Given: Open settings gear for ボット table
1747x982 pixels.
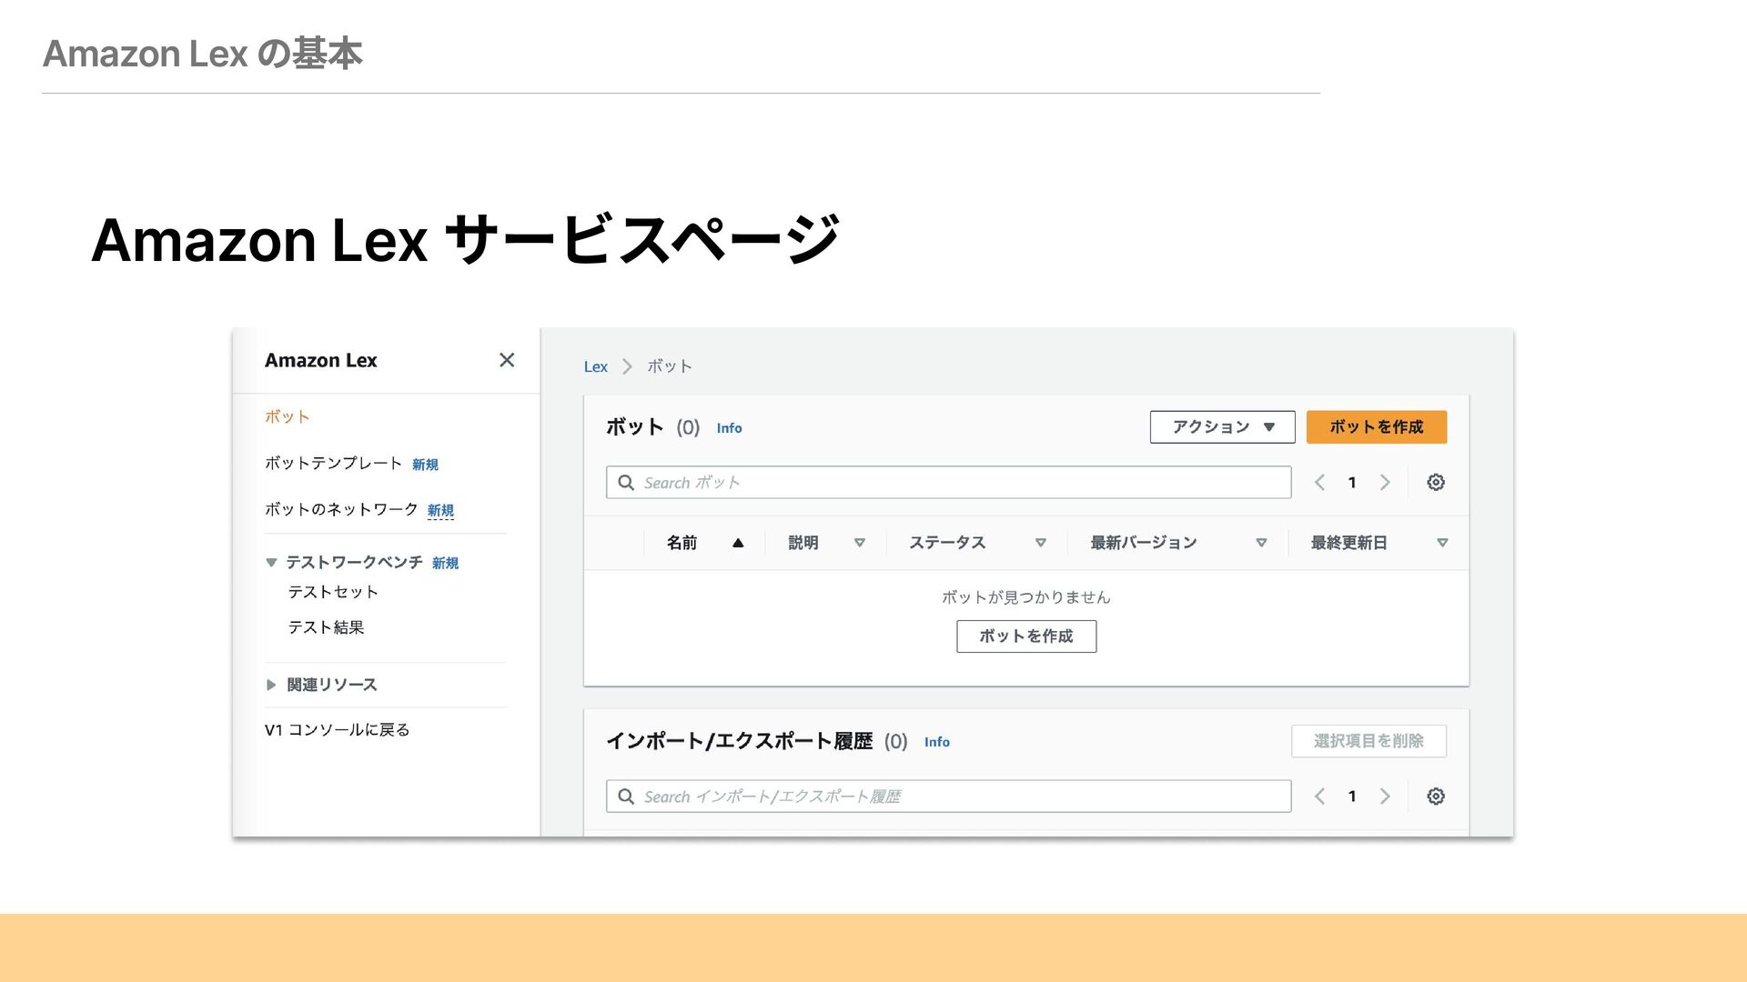Looking at the screenshot, I should [1436, 482].
